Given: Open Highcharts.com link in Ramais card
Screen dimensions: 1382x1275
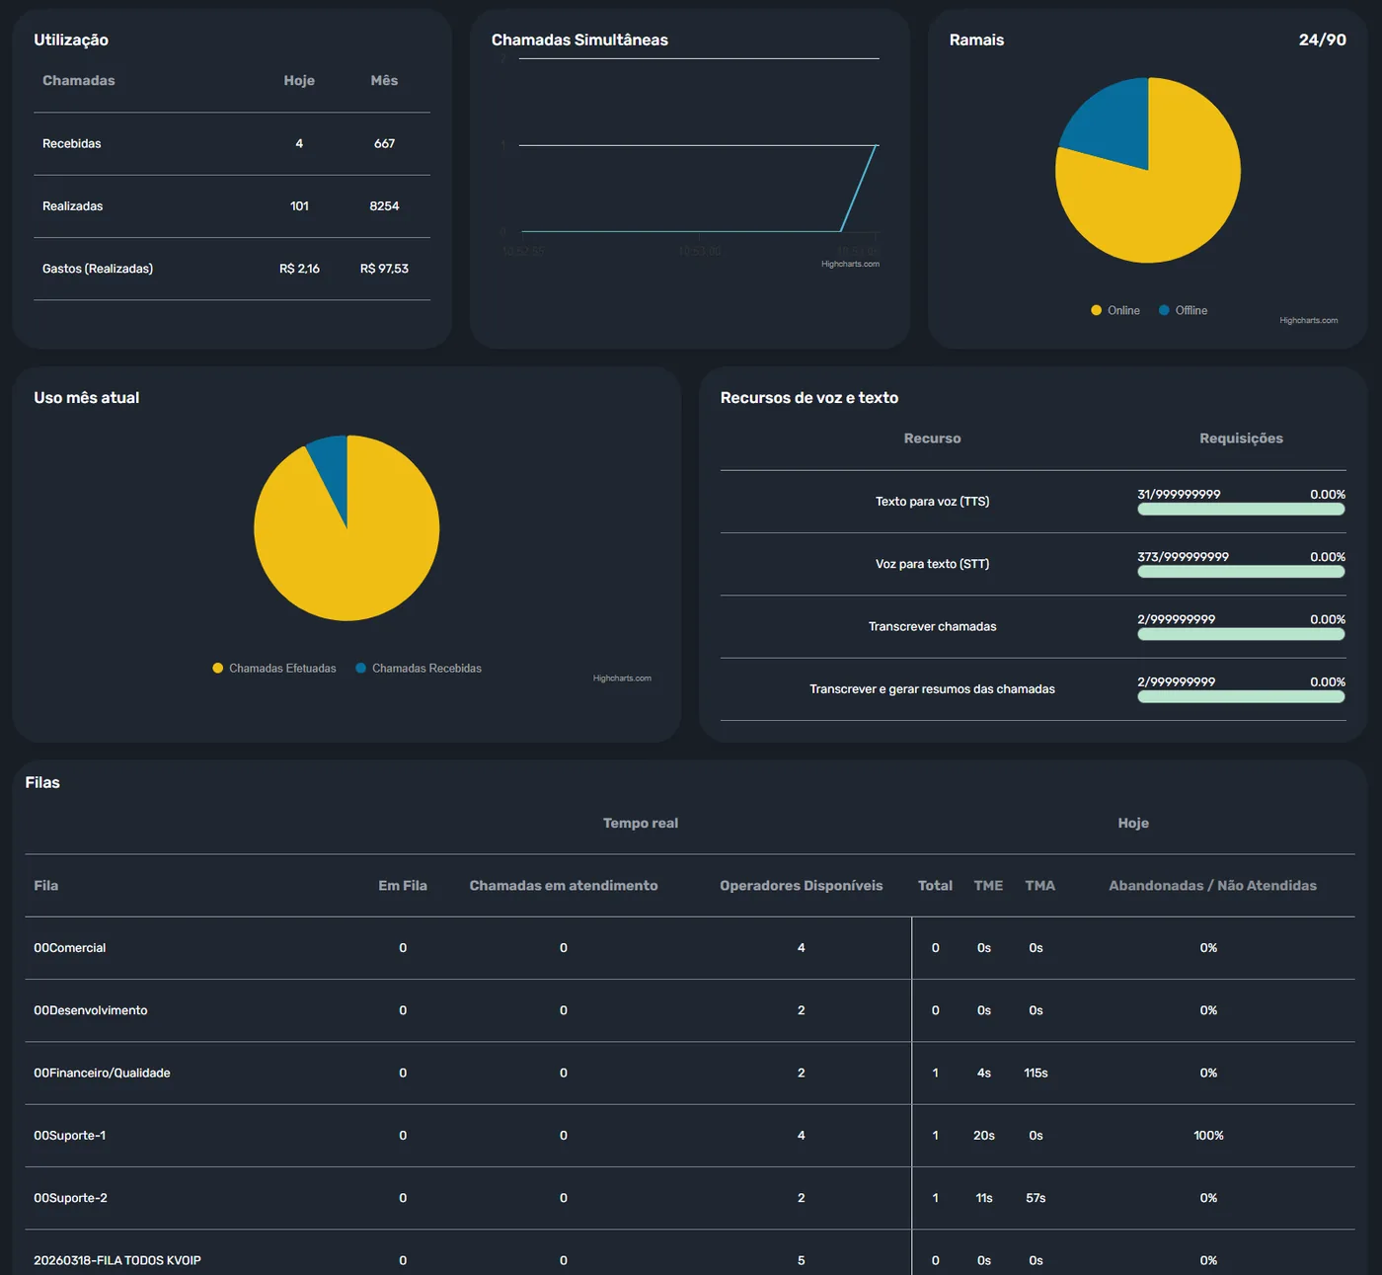Looking at the screenshot, I should 1308,320.
